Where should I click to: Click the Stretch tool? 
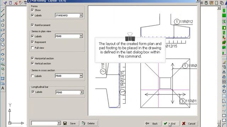point(224,101)
